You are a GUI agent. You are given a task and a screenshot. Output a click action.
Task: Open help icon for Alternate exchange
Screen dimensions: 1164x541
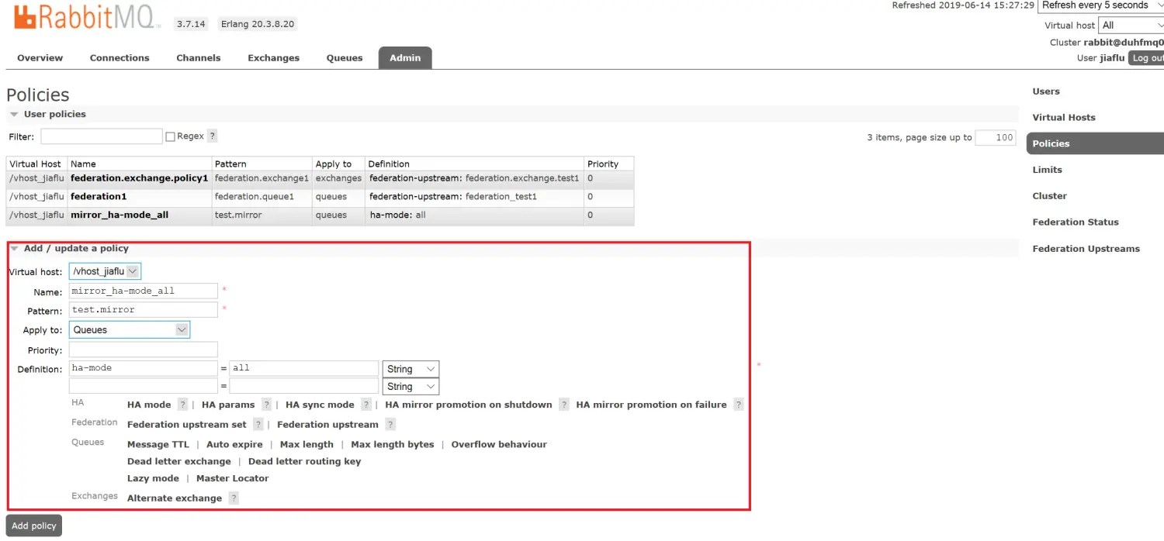tap(234, 498)
